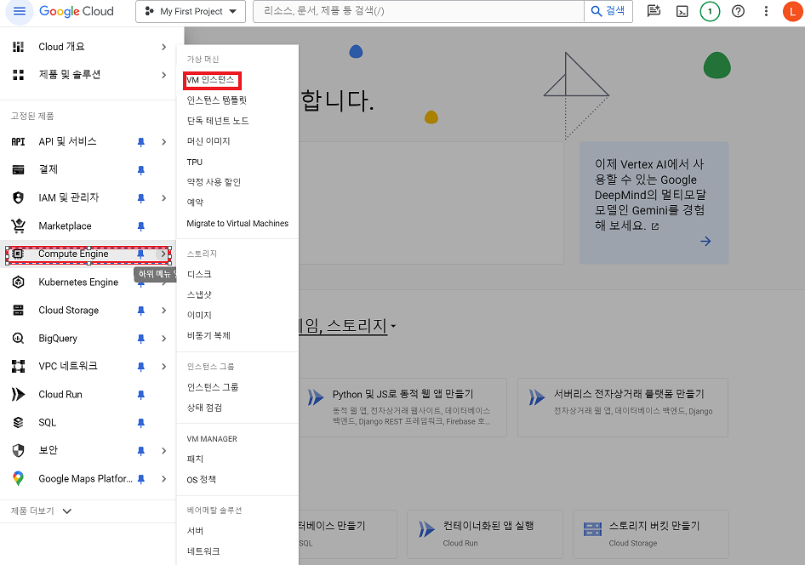The height and width of the screenshot is (565, 805).
Task: Click the BigQuery magnifier icon
Action: 18,338
